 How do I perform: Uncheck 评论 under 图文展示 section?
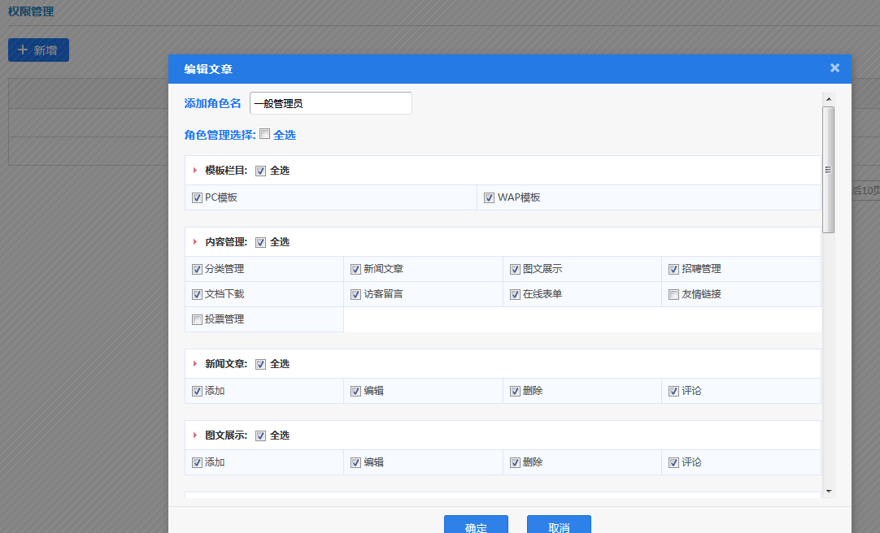674,463
